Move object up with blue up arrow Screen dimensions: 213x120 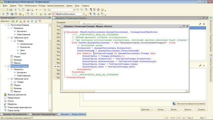coord(28,21)
